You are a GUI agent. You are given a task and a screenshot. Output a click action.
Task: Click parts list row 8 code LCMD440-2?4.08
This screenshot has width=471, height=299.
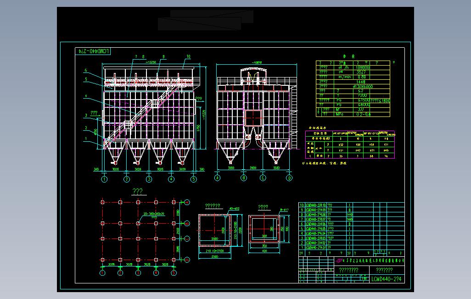(x=316, y=215)
